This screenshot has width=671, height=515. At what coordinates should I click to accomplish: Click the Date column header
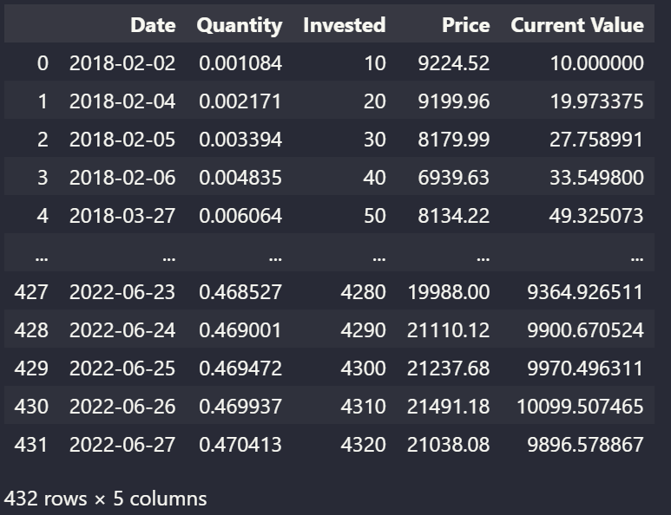pos(153,25)
